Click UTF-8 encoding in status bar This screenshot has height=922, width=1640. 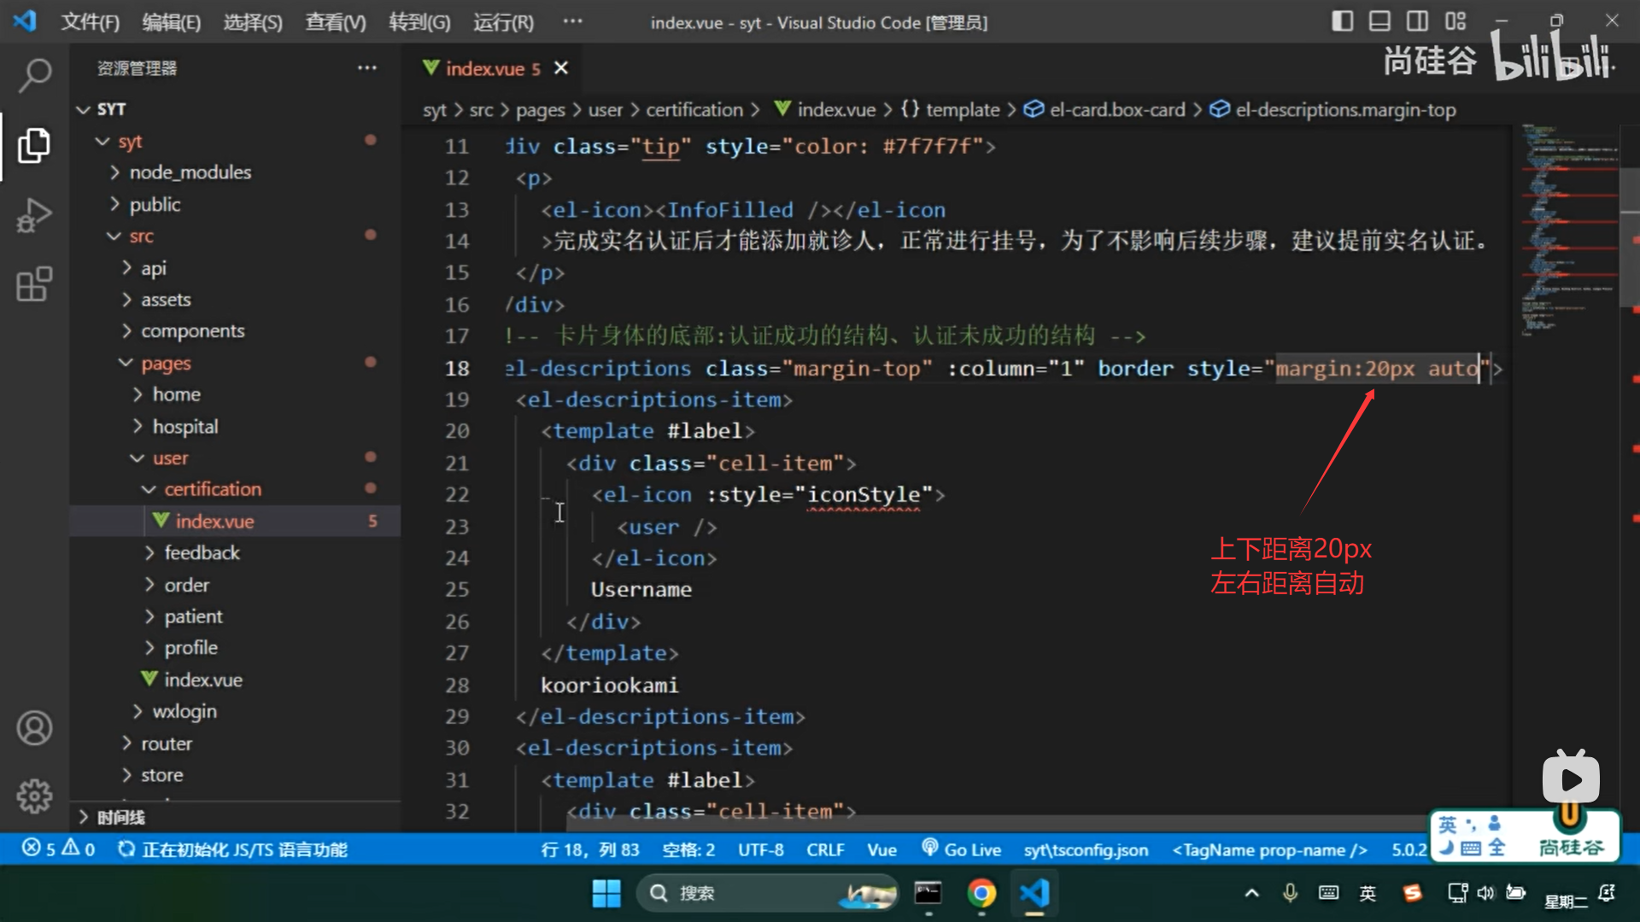point(760,849)
